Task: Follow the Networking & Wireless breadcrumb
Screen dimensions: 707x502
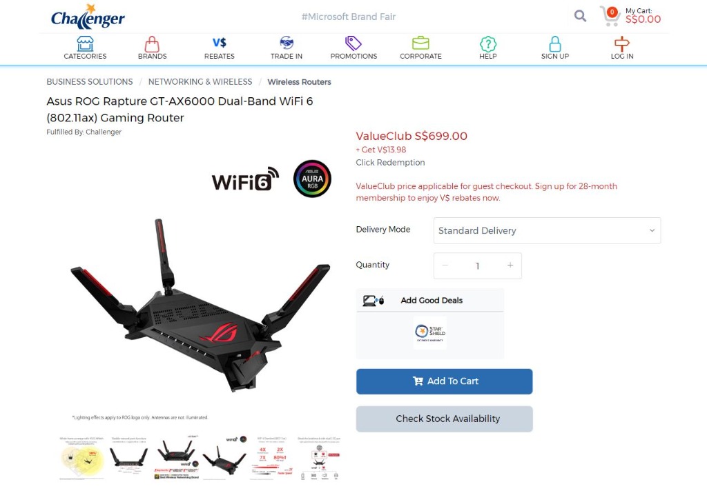Action: pyautogui.click(x=200, y=82)
